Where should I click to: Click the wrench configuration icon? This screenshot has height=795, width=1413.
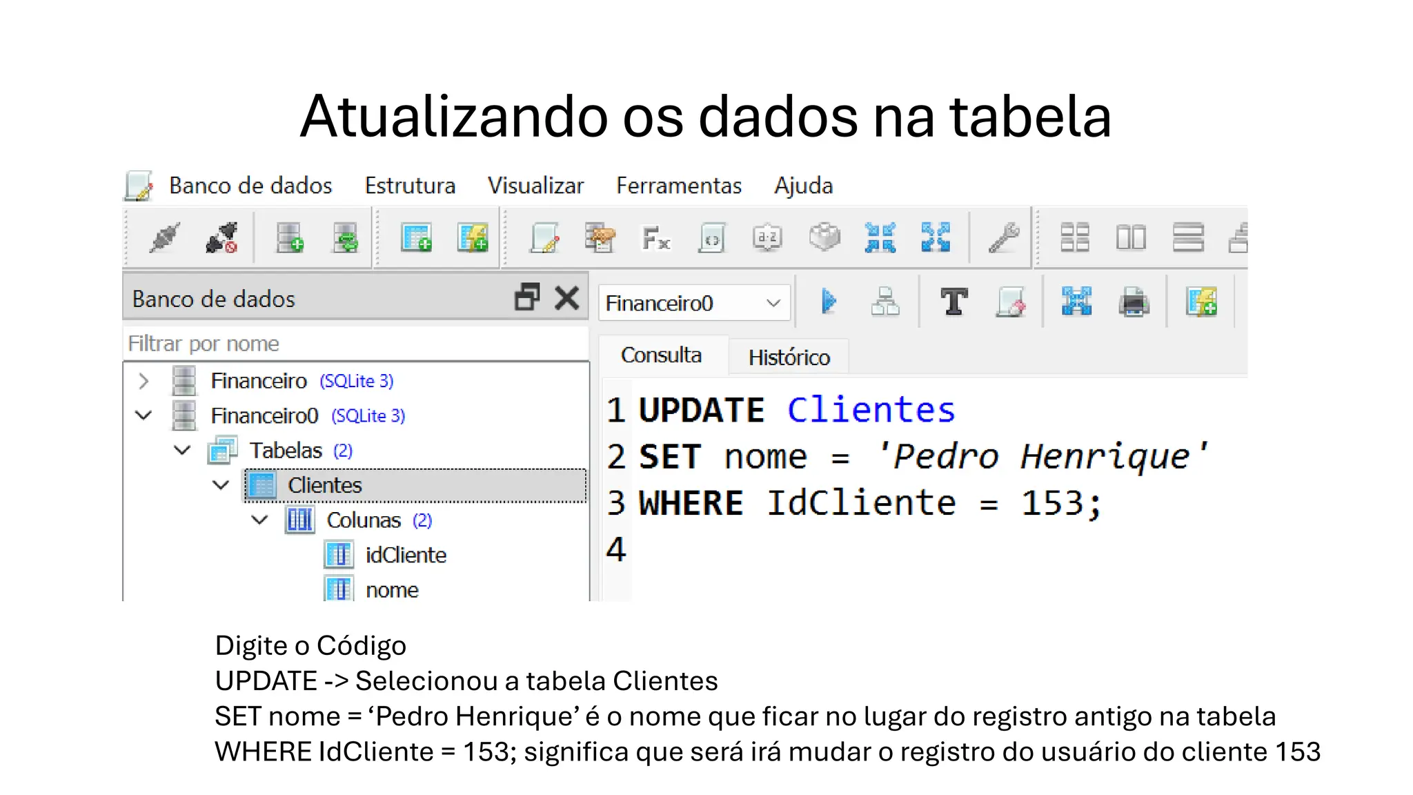coord(1004,238)
